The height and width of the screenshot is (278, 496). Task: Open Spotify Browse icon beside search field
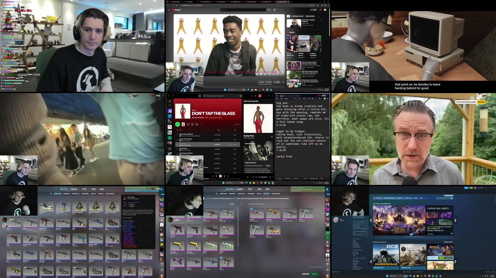[x=241, y=96]
